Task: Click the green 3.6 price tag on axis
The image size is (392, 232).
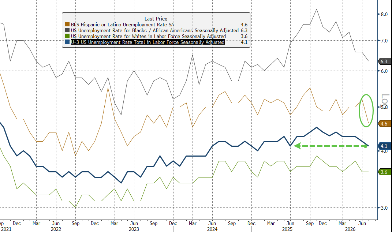Action: pos(383,172)
